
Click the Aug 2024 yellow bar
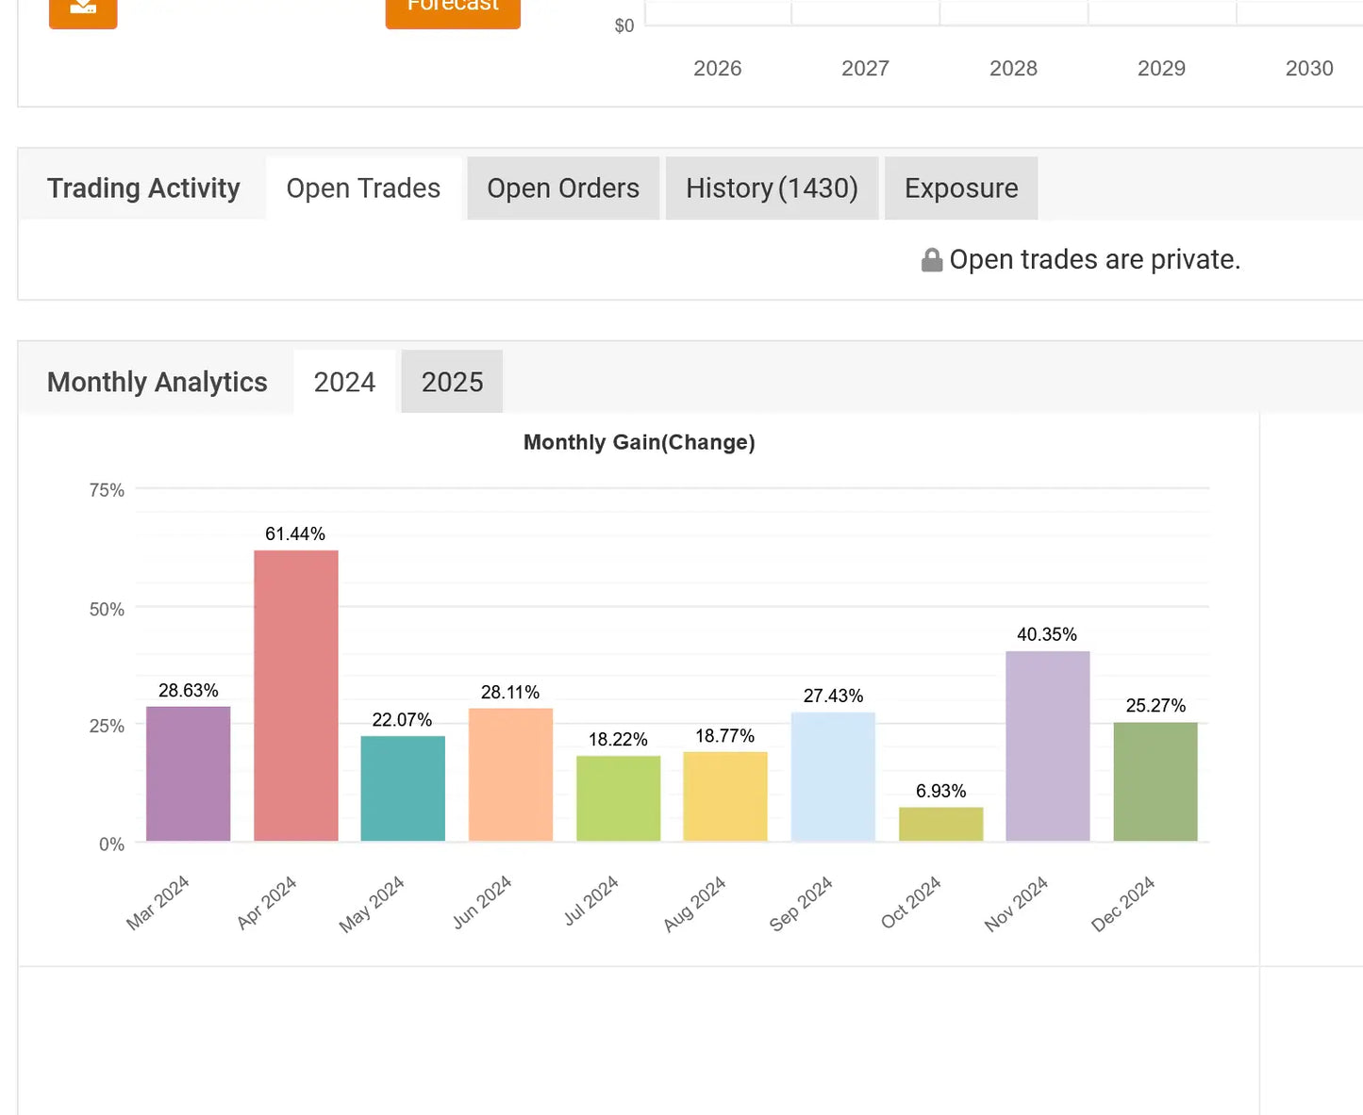(725, 796)
